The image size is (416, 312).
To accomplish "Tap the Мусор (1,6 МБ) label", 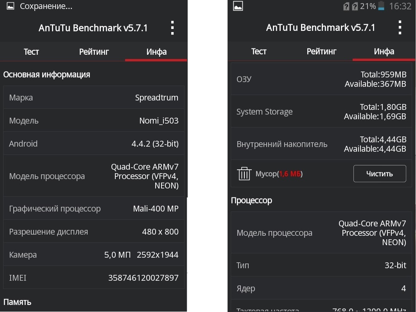I will (279, 174).
